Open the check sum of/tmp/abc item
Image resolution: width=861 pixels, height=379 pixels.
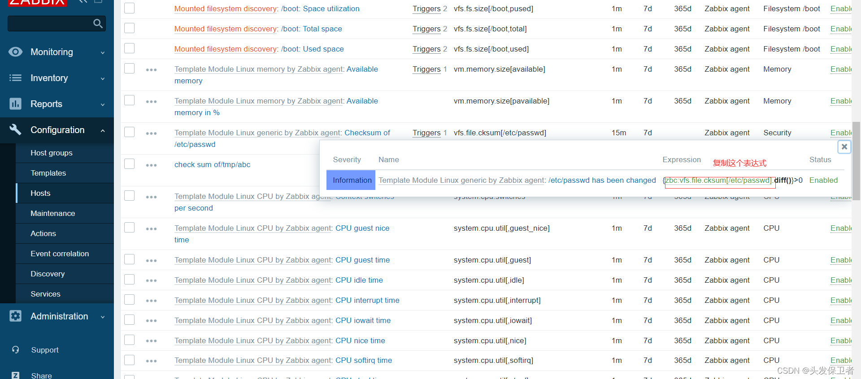click(212, 164)
